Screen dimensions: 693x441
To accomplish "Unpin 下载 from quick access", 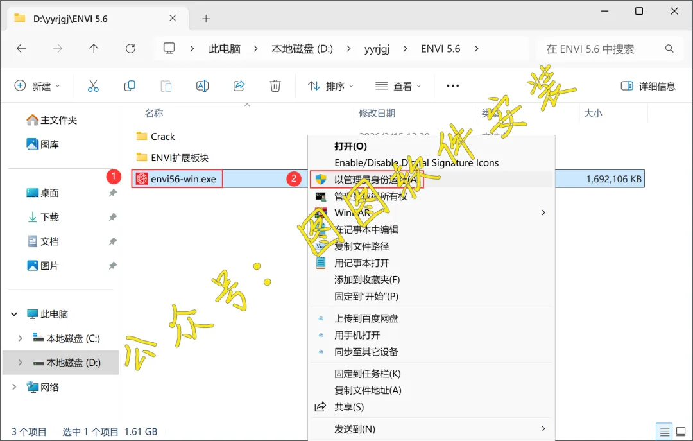I will click(113, 217).
